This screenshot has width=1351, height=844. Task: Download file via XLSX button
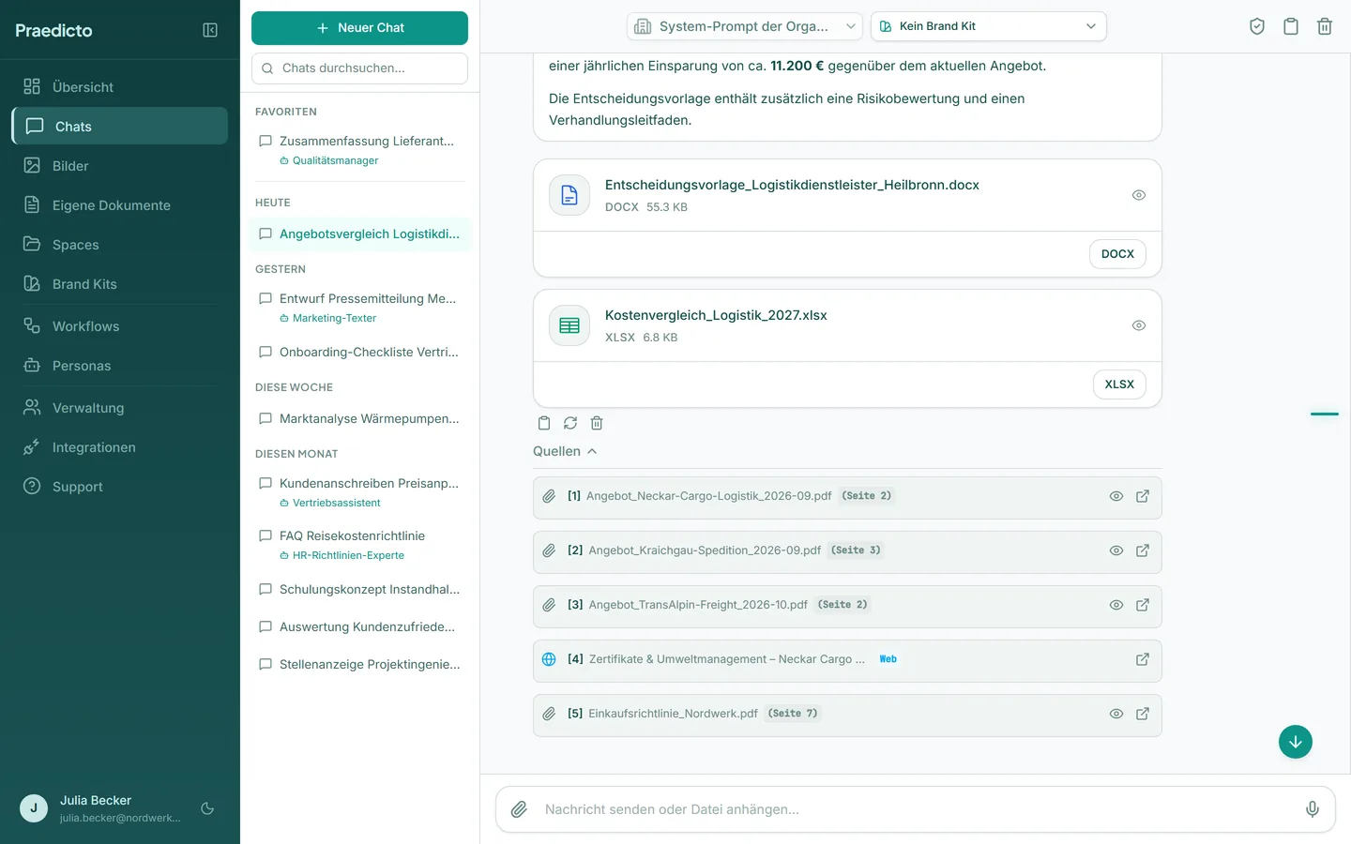click(x=1119, y=384)
